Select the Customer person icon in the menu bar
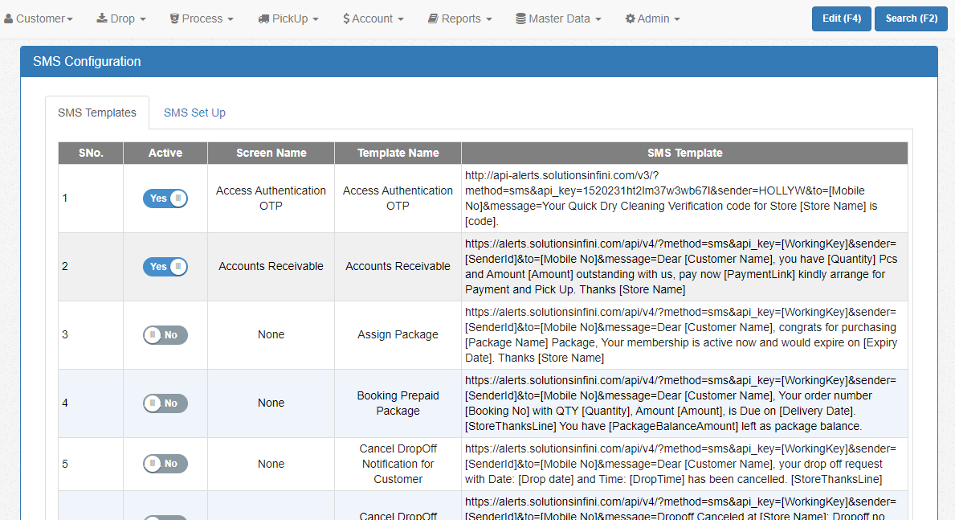 click(8, 18)
